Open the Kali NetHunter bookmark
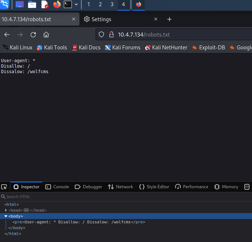 (166, 48)
